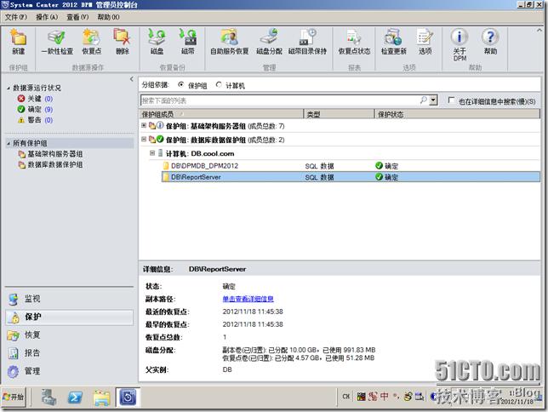Collapse the 所有保护组 section

pos(9,143)
